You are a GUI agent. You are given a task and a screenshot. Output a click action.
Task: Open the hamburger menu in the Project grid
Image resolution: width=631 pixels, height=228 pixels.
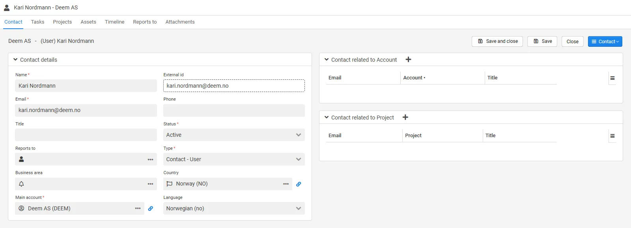pos(612,136)
